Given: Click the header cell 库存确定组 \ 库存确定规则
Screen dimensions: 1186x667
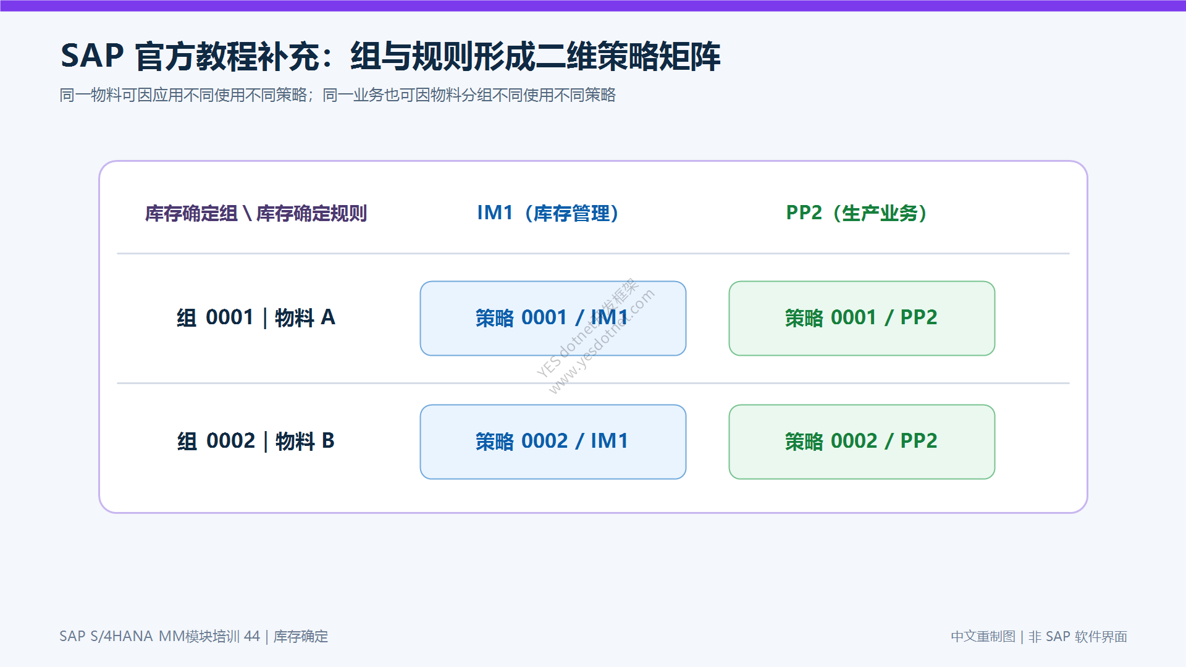Looking at the screenshot, I should 256,213.
